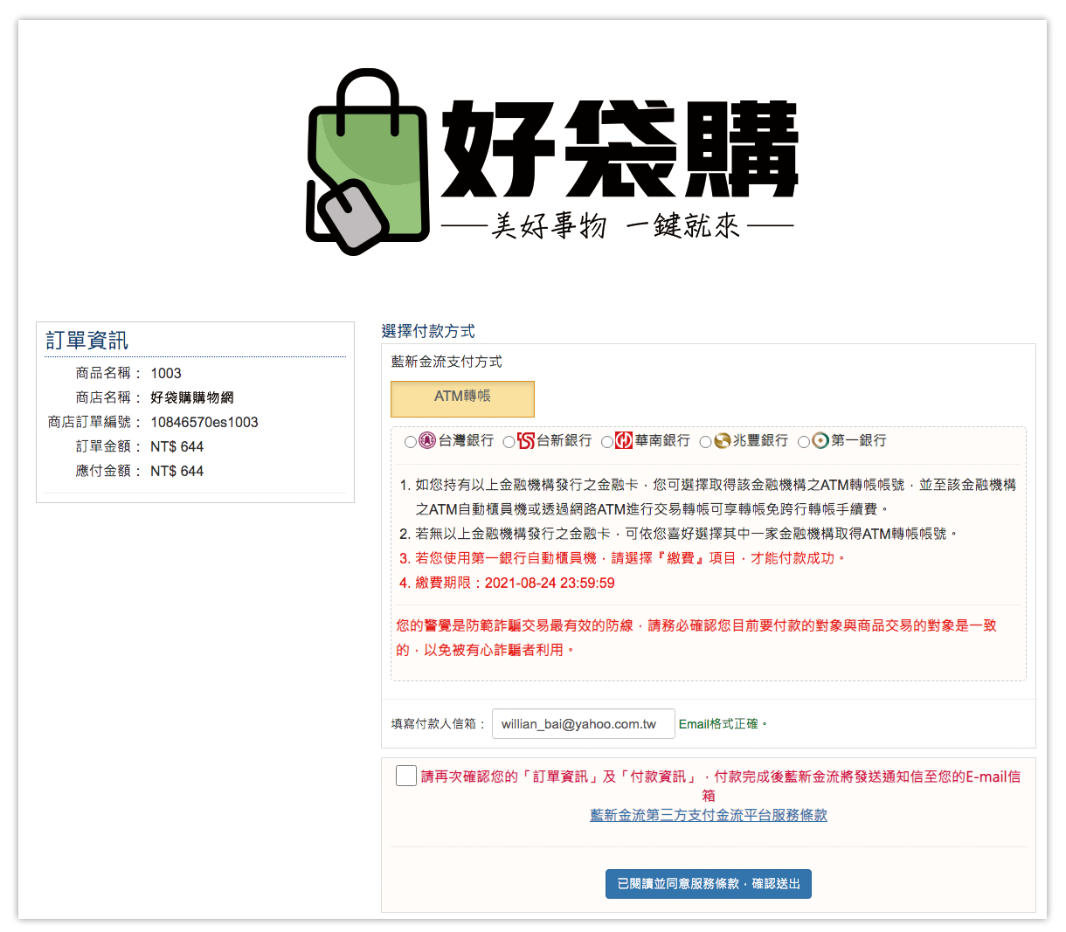Click the Email格式正確 validation message
The height and width of the screenshot is (932, 1066).
pos(723,724)
